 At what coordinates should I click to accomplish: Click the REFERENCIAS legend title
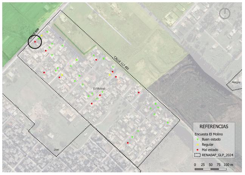(x=214, y=127)
